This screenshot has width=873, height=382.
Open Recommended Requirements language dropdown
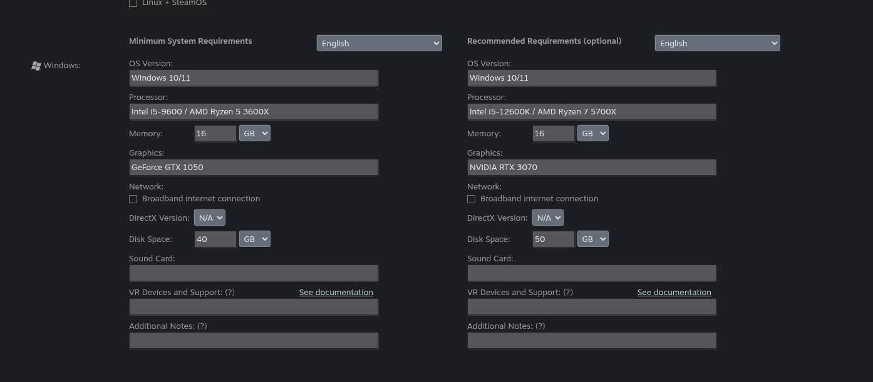coord(717,43)
